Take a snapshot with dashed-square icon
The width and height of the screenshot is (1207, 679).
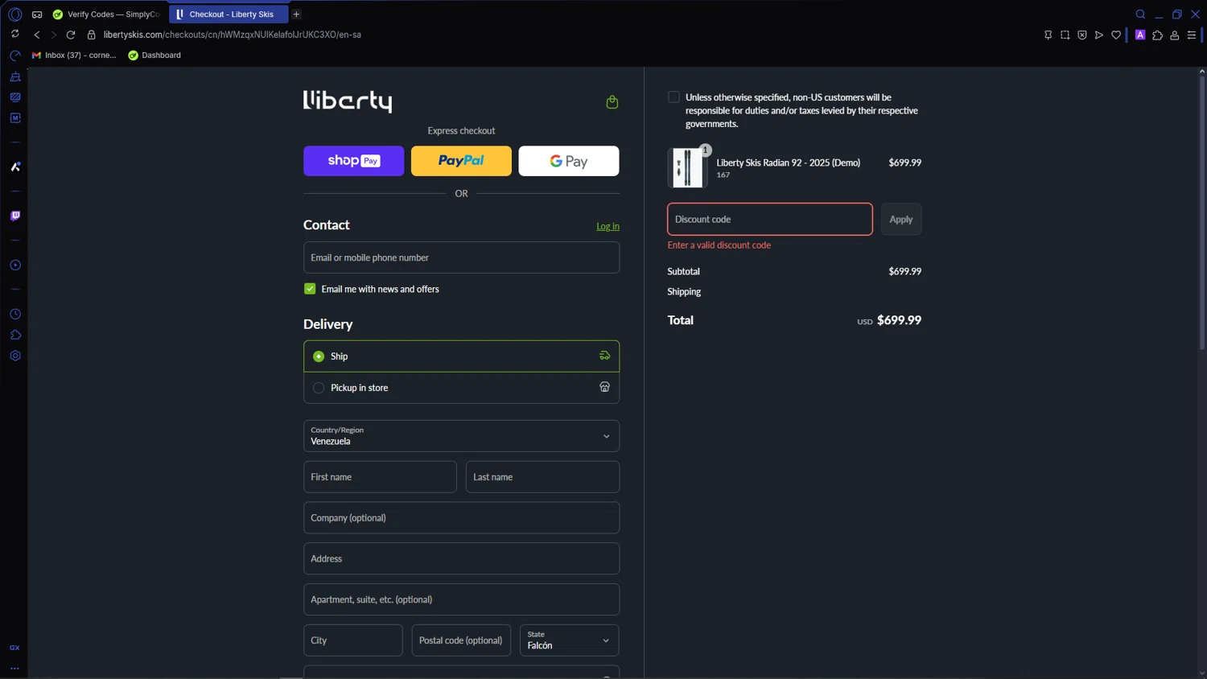(1065, 35)
